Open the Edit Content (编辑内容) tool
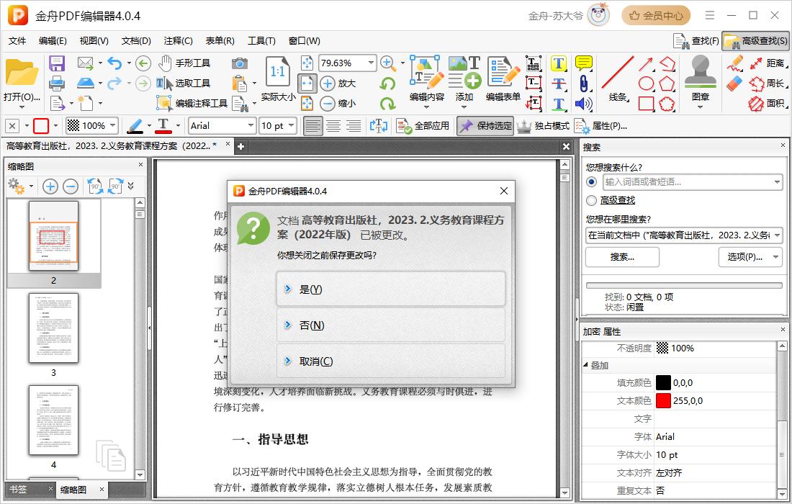Screen dimensions: 792x504 pos(427,79)
